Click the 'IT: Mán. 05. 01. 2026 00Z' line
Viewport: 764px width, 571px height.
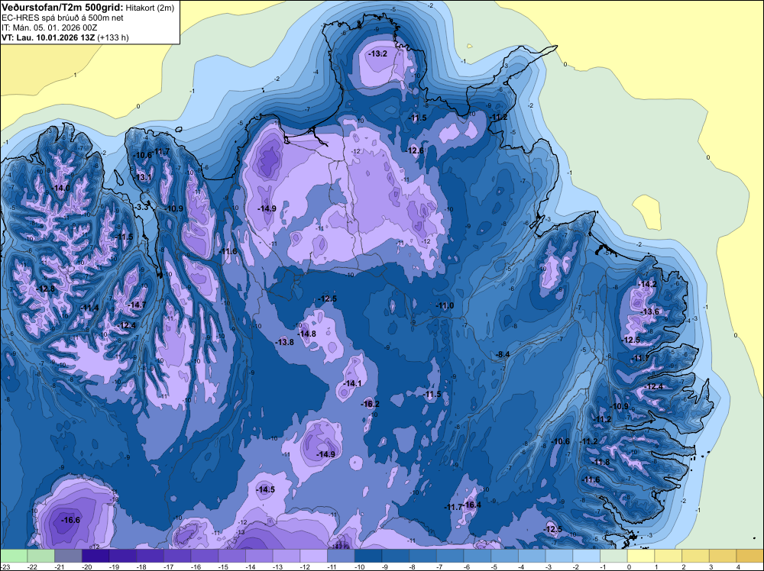coord(49,27)
